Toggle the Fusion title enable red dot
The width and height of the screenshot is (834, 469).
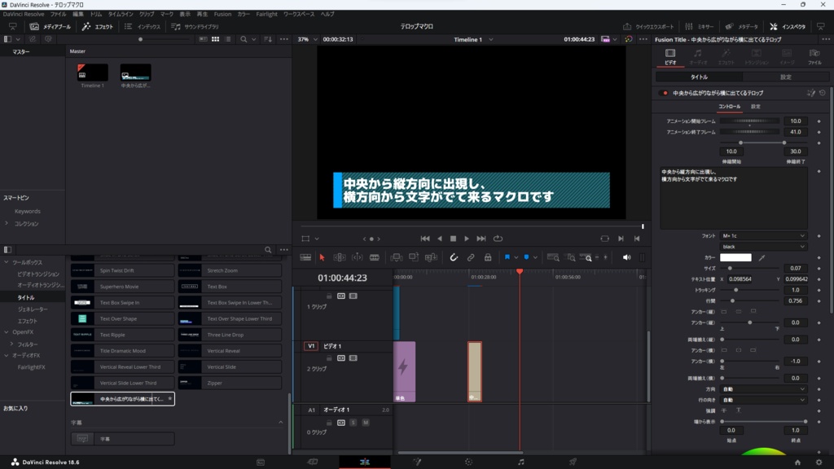point(665,93)
